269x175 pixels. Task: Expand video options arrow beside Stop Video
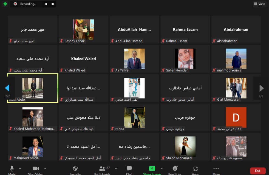coord(45,168)
